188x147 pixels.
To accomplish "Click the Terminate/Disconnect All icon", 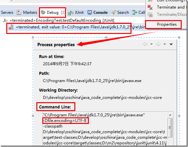I will pos(150,15).
